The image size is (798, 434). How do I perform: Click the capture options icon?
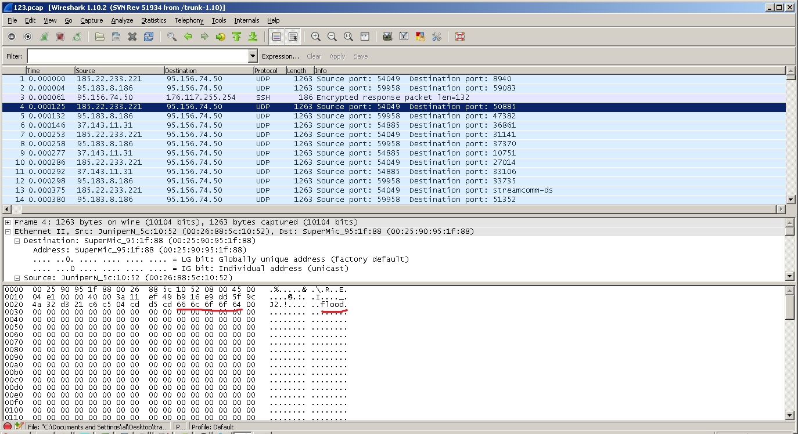[x=28, y=37]
